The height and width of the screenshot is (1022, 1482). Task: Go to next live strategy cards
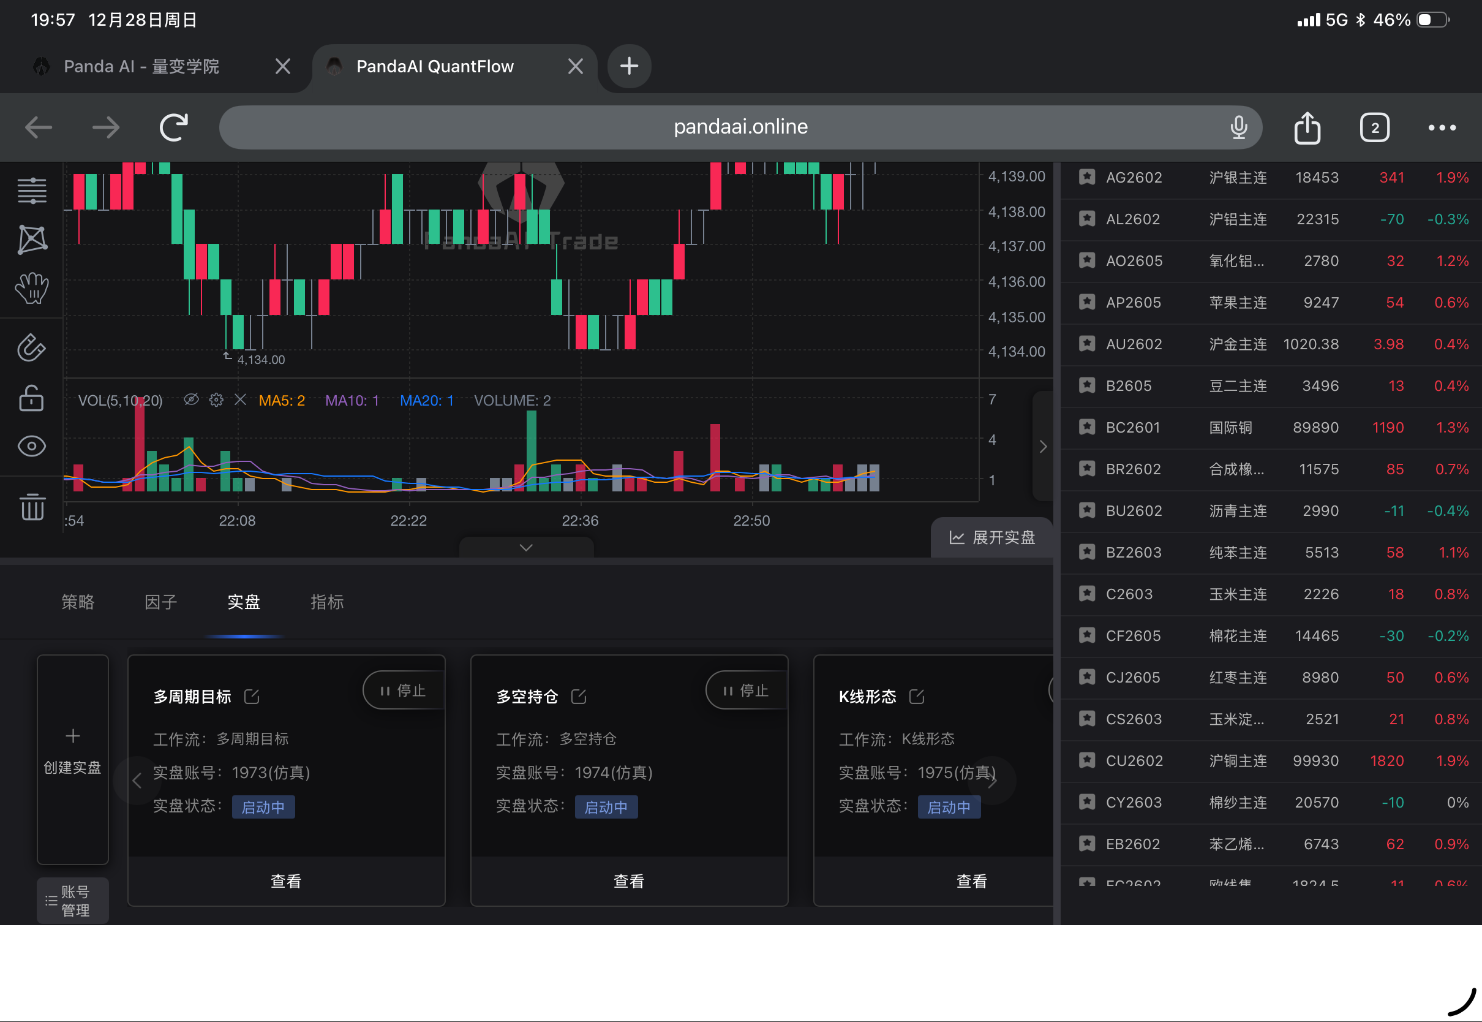(x=993, y=781)
